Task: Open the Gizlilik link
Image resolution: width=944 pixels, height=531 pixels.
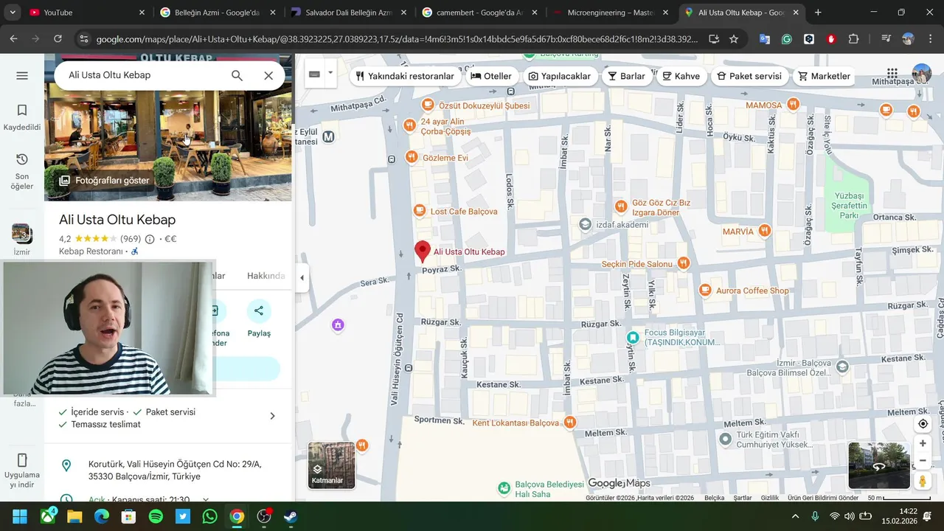Action: pyautogui.click(x=769, y=498)
